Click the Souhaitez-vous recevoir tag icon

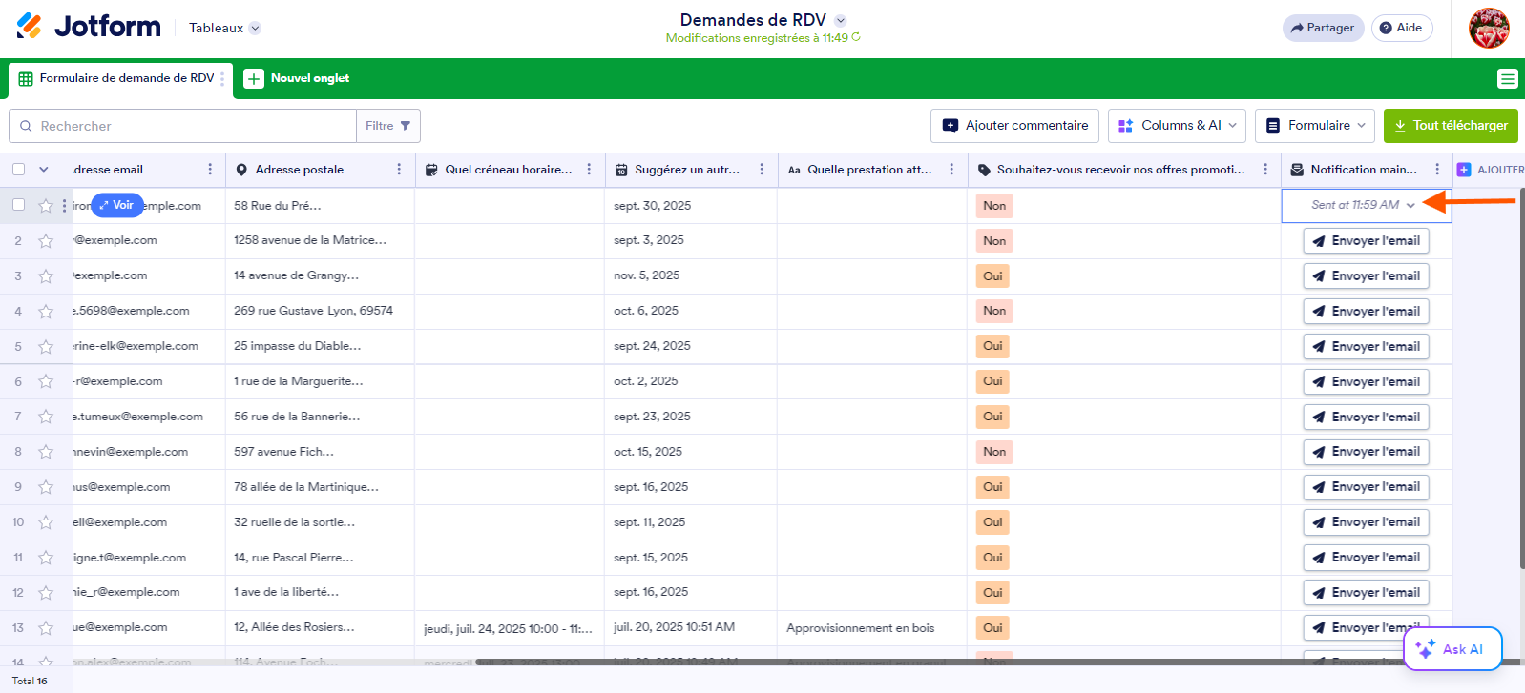(x=984, y=170)
